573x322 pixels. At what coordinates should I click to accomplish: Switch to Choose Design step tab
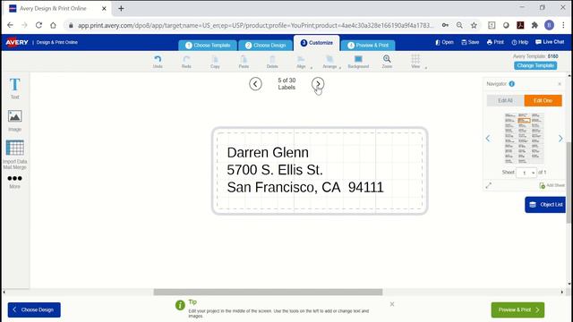(265, 46)
